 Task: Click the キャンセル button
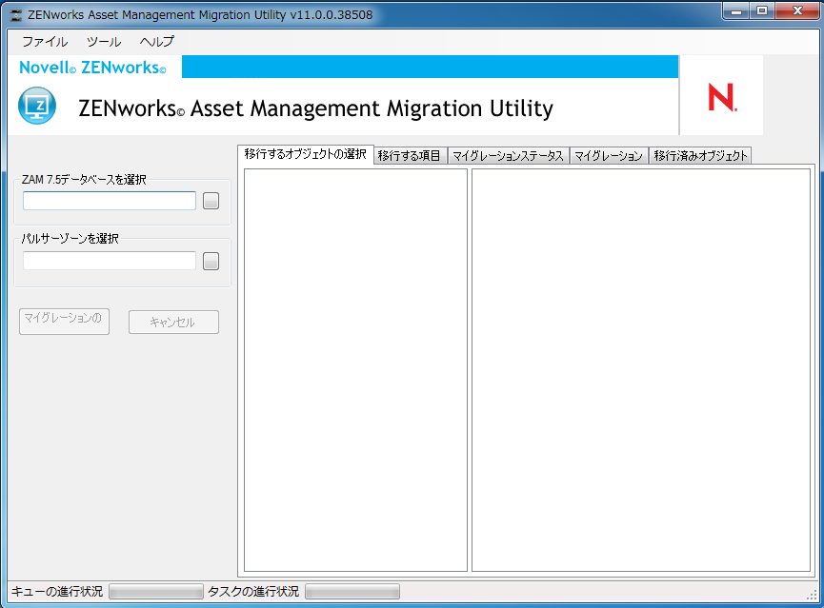173,322
